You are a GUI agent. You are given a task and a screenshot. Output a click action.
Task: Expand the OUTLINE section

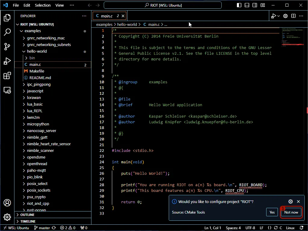click(26, 215)
